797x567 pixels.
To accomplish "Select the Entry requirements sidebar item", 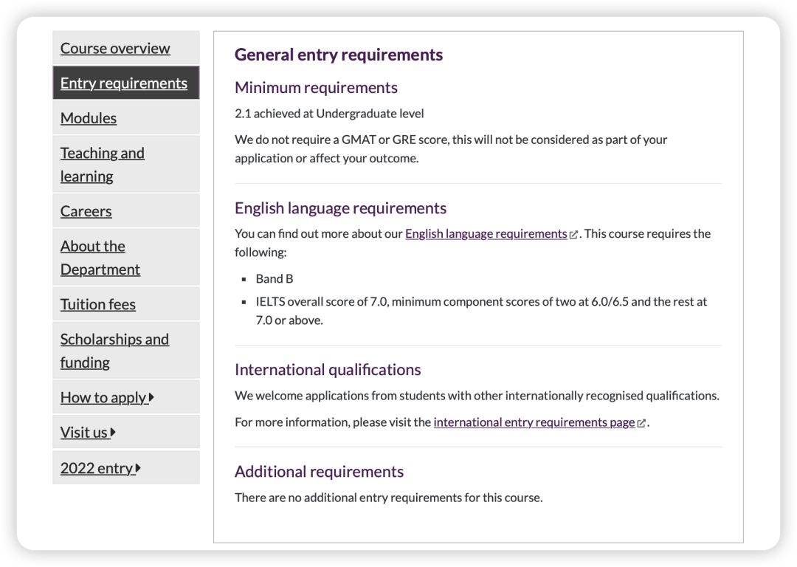I will pyautogui.click(x=124, y=83).
